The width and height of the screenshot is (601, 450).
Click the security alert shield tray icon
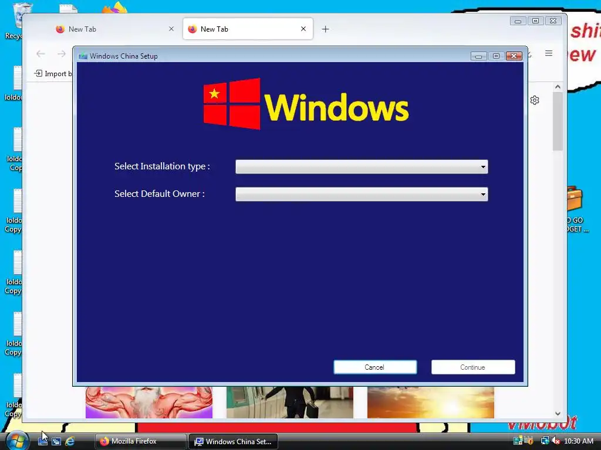[529, 441]
